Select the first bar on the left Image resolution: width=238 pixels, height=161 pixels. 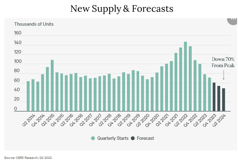click(28, 96)
